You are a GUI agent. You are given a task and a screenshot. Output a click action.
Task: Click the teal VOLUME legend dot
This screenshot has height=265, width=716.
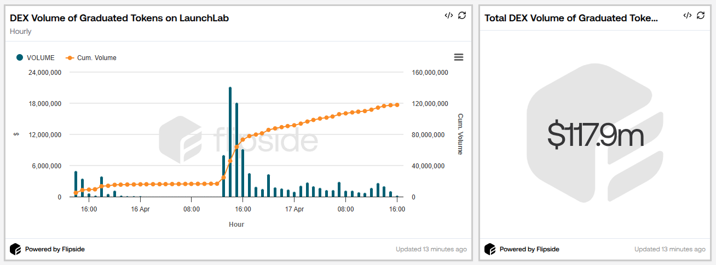pos(20,57)
